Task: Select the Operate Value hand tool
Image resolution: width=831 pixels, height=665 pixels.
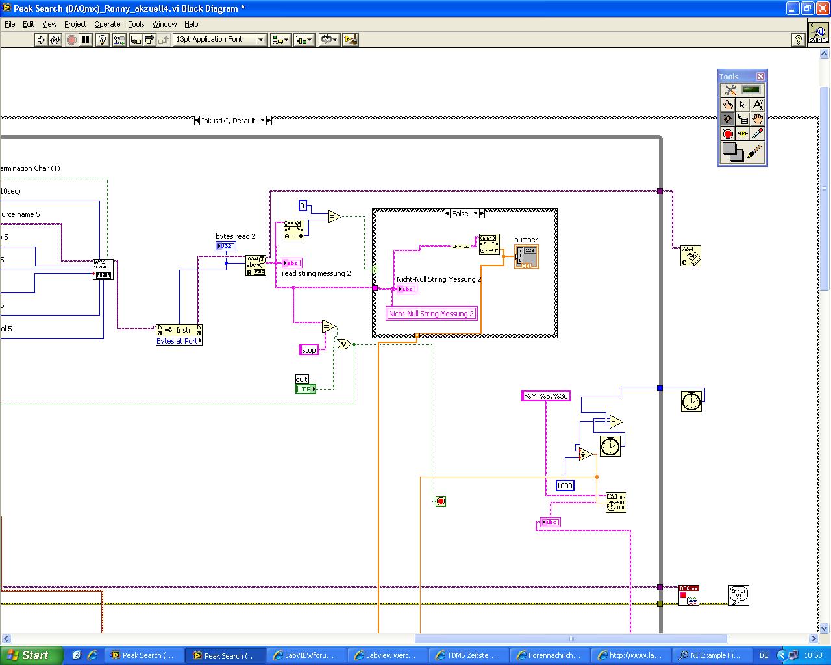Action: (728, 105)
